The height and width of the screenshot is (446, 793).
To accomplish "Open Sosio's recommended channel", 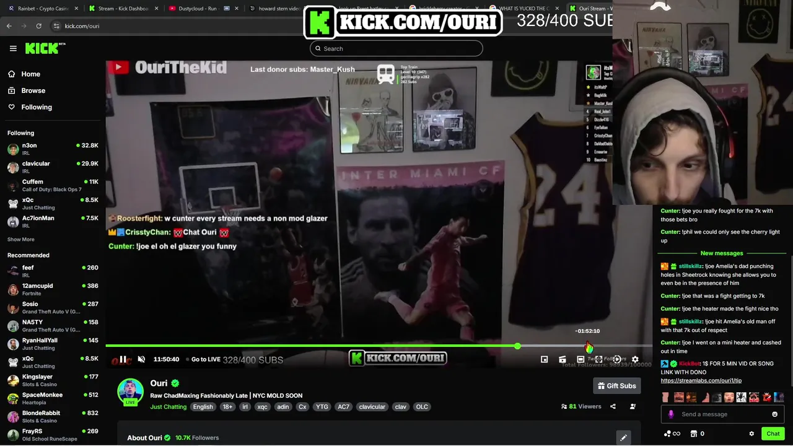I will (53, 308).
